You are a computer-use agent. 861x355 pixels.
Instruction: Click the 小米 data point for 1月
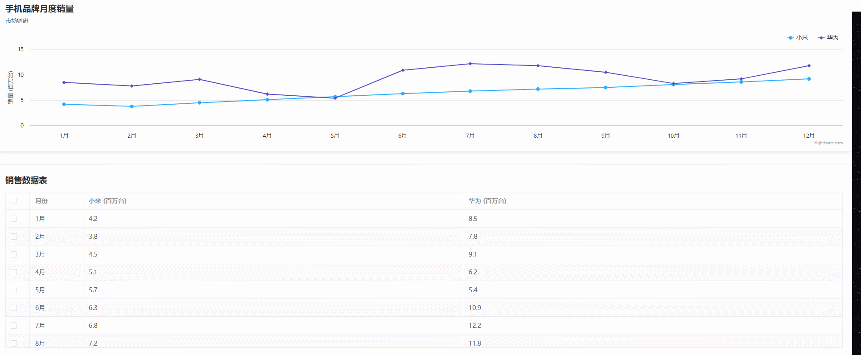pyautogui.click(x=64, y=104)
